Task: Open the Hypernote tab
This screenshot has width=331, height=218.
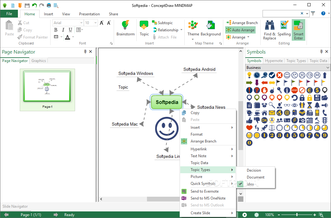Action: (274, 61)
